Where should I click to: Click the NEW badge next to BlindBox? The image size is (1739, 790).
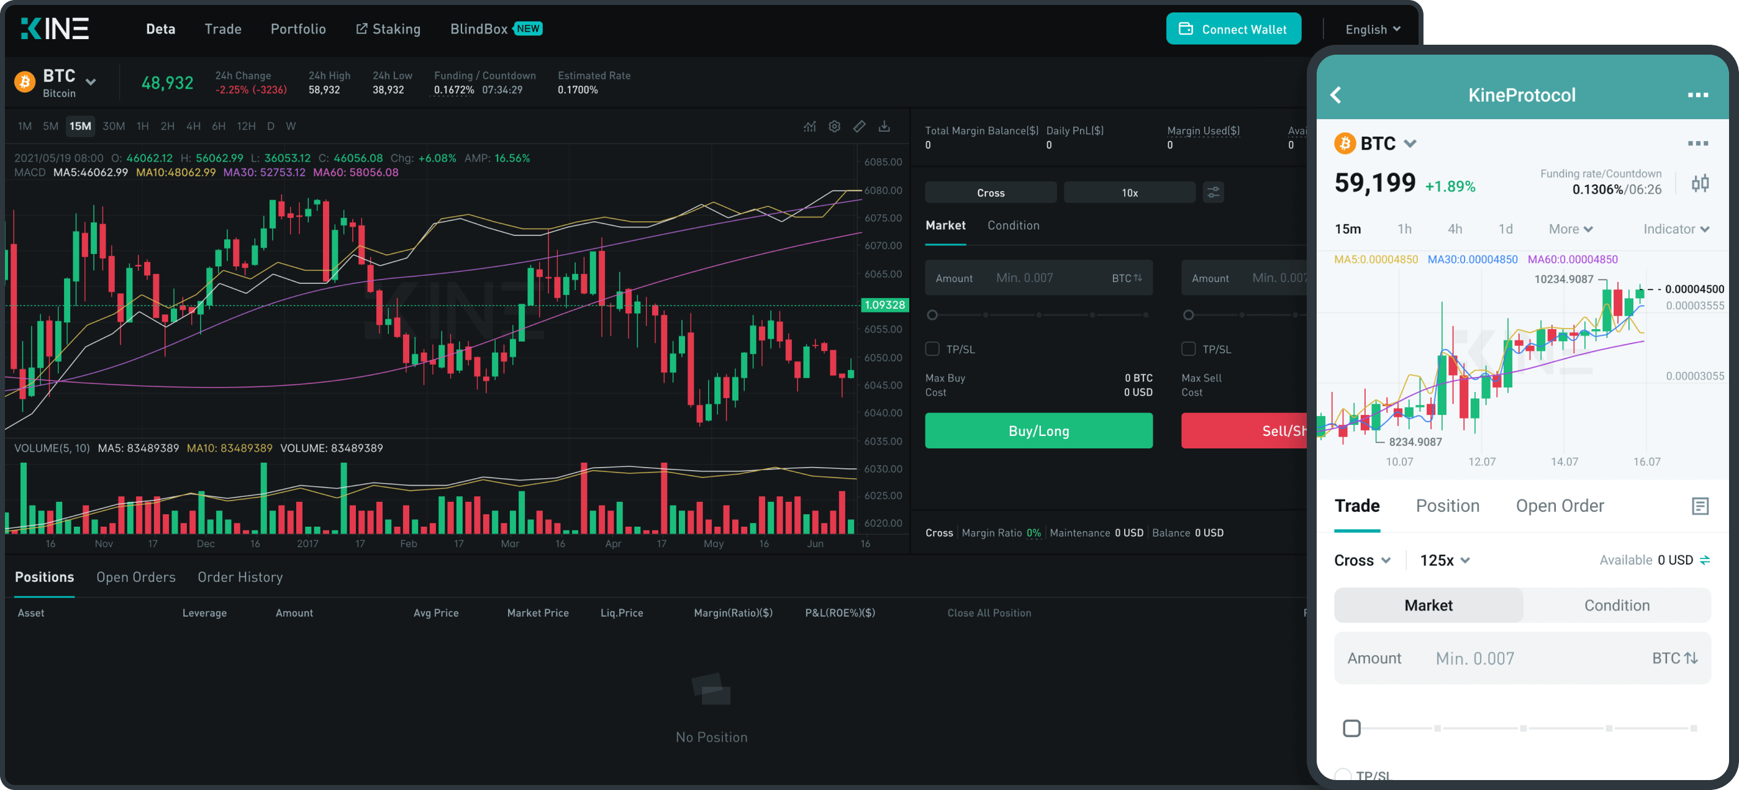pyautogui.click(x=528, y=29)
